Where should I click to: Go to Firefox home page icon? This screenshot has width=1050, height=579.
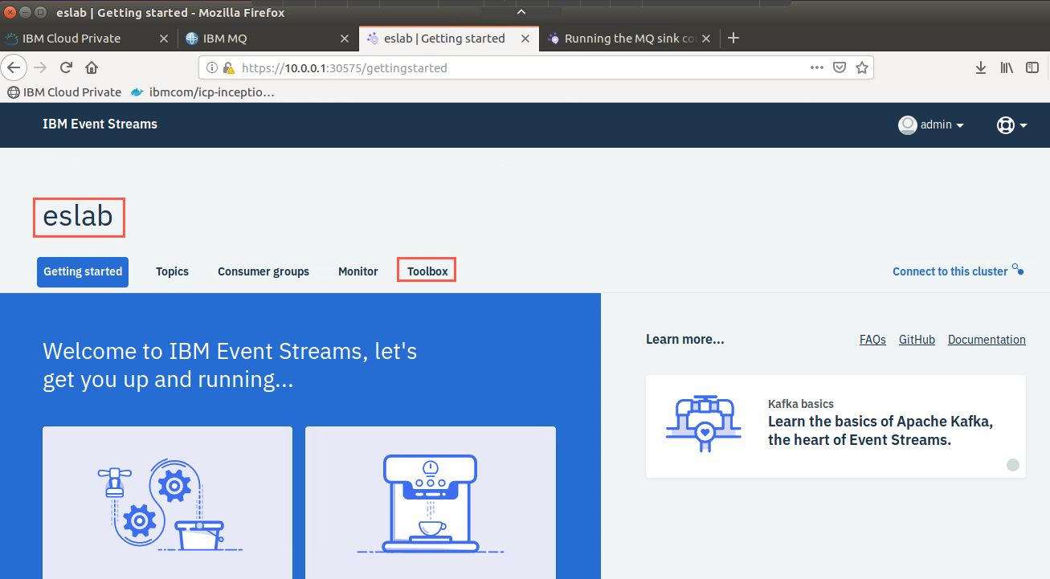point(92,67)
